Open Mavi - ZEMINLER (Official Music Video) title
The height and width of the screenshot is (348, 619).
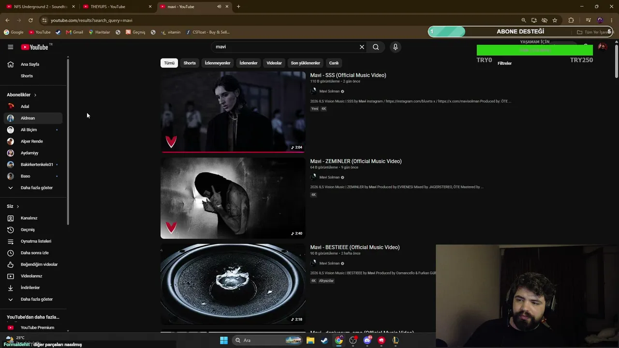(x=356, y=161)
